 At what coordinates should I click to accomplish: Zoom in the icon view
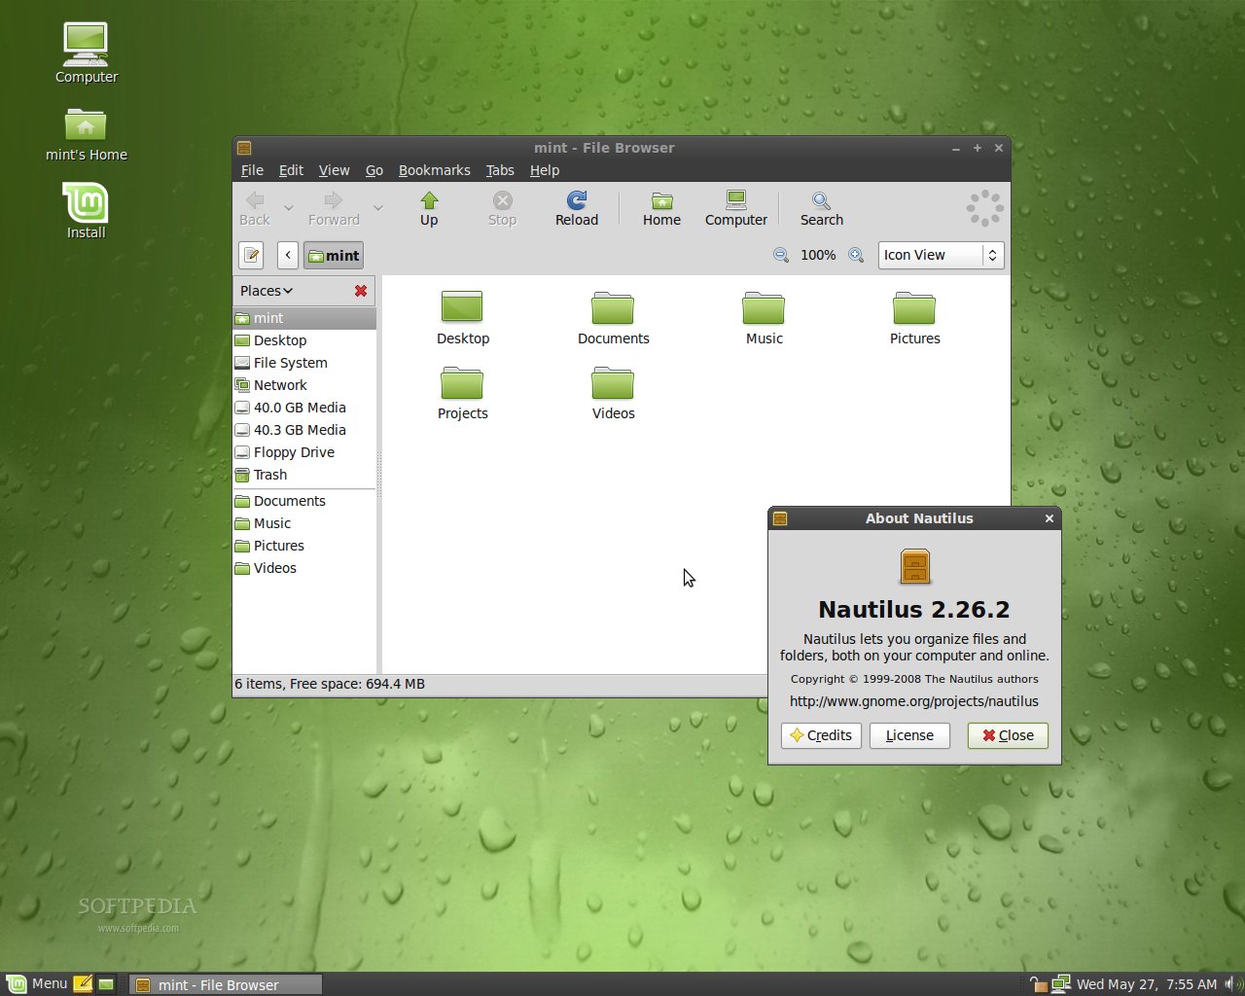click(x=856, y=255)
